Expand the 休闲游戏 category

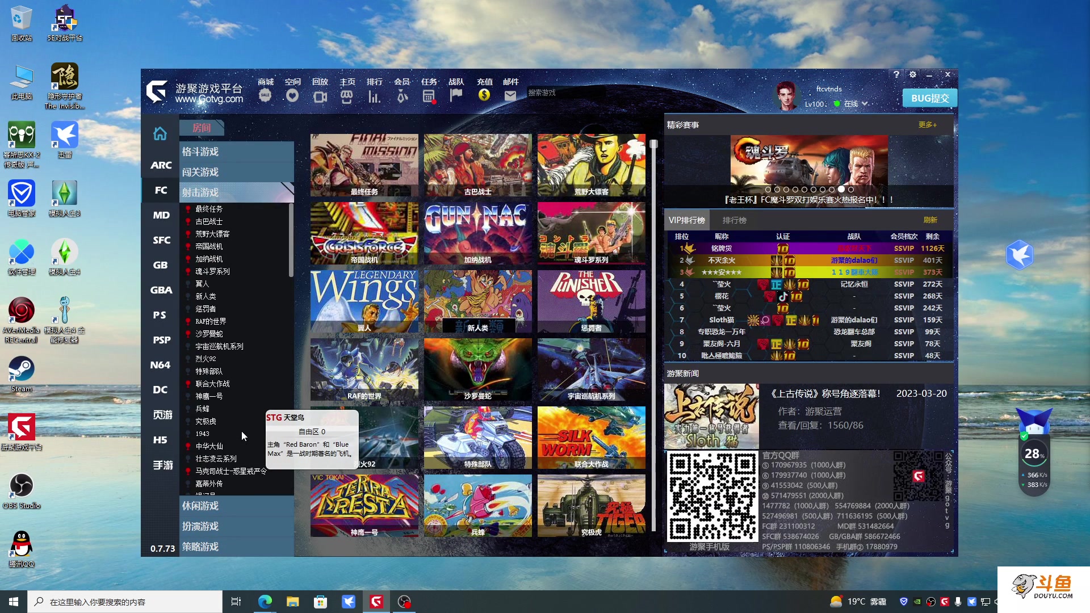pyautogui.click(x=237, y=506)
